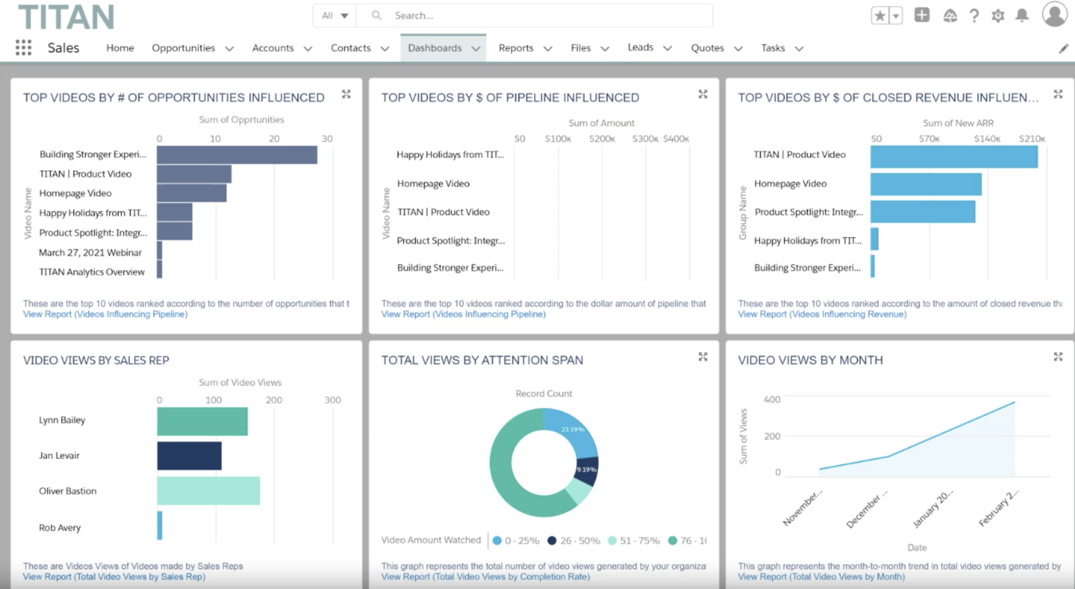Click the magnifier icon in the search bar
The width and height of the screenshot is (1075, 589).
pyautogui.click(x=376, y=15)
